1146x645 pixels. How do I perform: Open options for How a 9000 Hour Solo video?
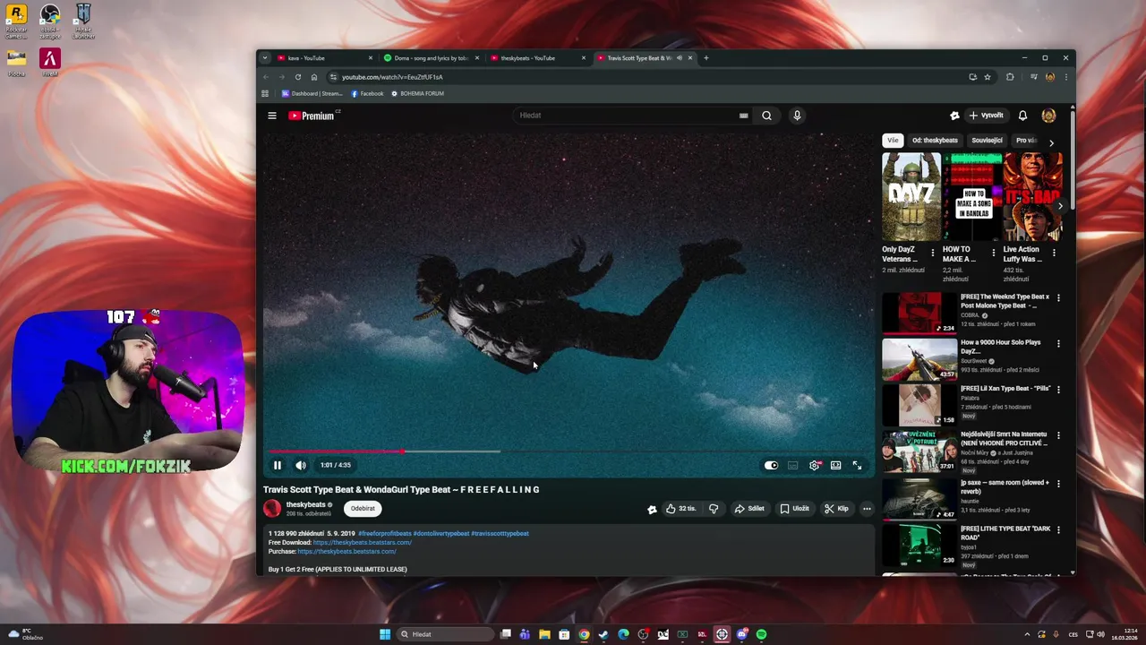1058,343
